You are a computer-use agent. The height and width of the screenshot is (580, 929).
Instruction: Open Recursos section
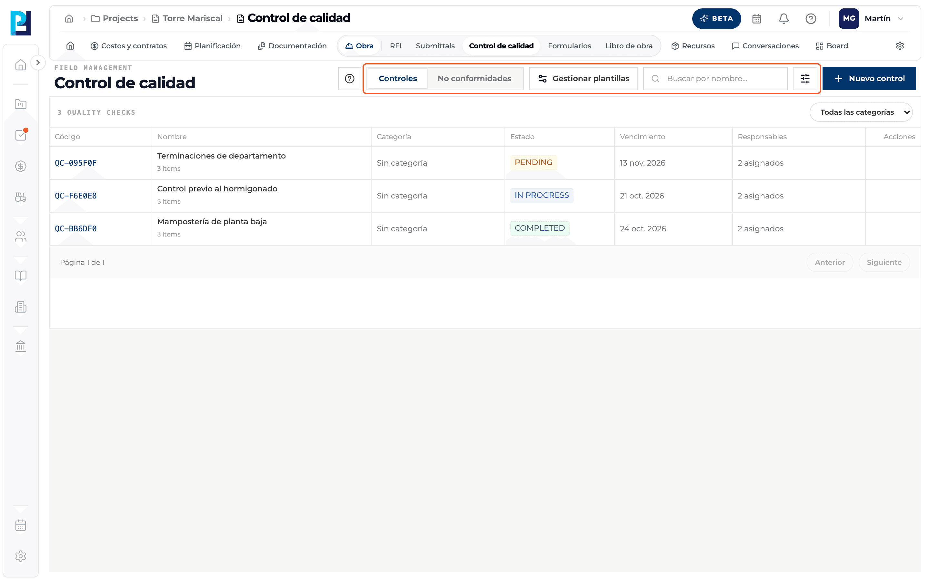pyautogui.click(x=693, y=46)
